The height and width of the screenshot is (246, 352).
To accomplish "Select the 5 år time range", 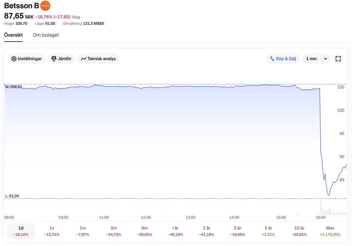I will [x=268, y=231].
